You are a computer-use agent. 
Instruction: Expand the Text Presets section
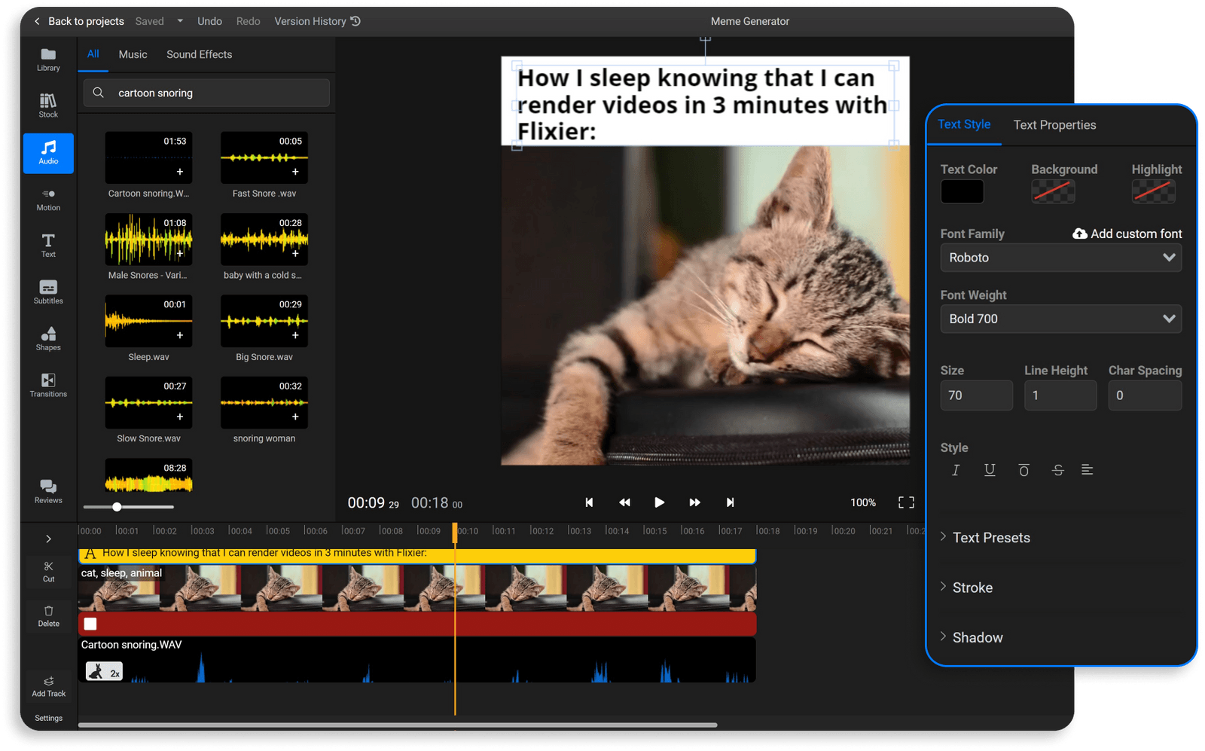pyautogui.click(x=986, y=538)
